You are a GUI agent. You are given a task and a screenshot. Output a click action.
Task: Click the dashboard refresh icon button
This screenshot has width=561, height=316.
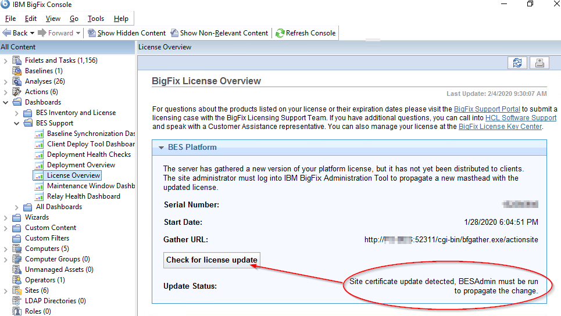517,63
